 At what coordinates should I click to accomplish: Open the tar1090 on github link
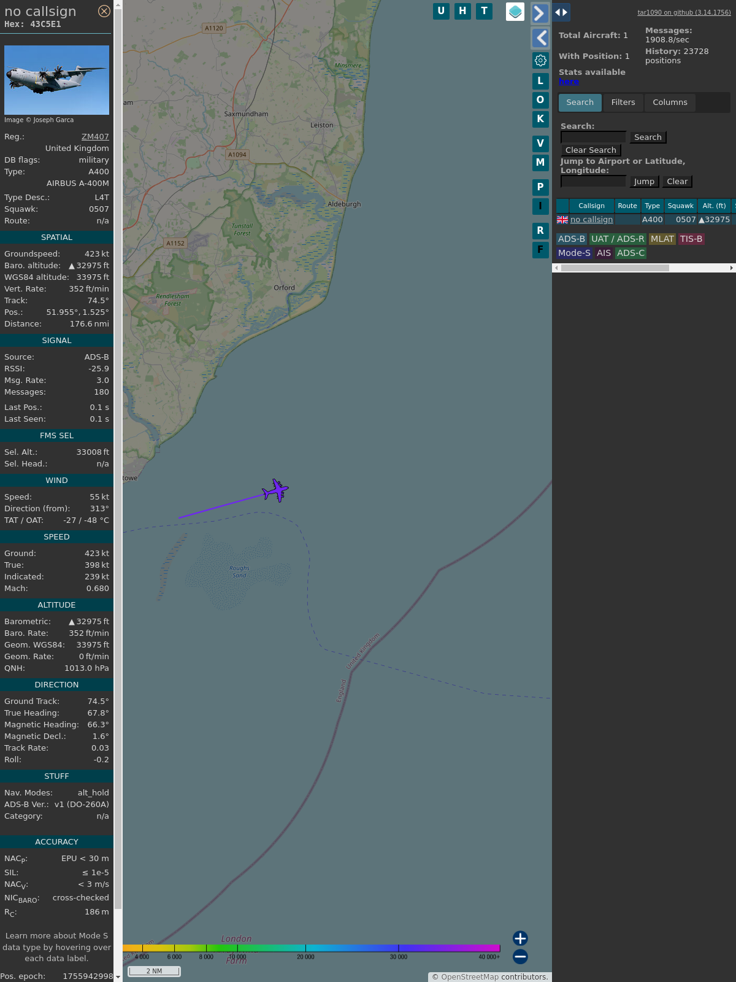tap(684, 12)
